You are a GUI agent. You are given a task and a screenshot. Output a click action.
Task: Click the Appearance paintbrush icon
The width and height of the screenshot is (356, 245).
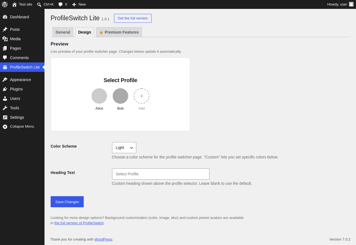tap(5, 80)
